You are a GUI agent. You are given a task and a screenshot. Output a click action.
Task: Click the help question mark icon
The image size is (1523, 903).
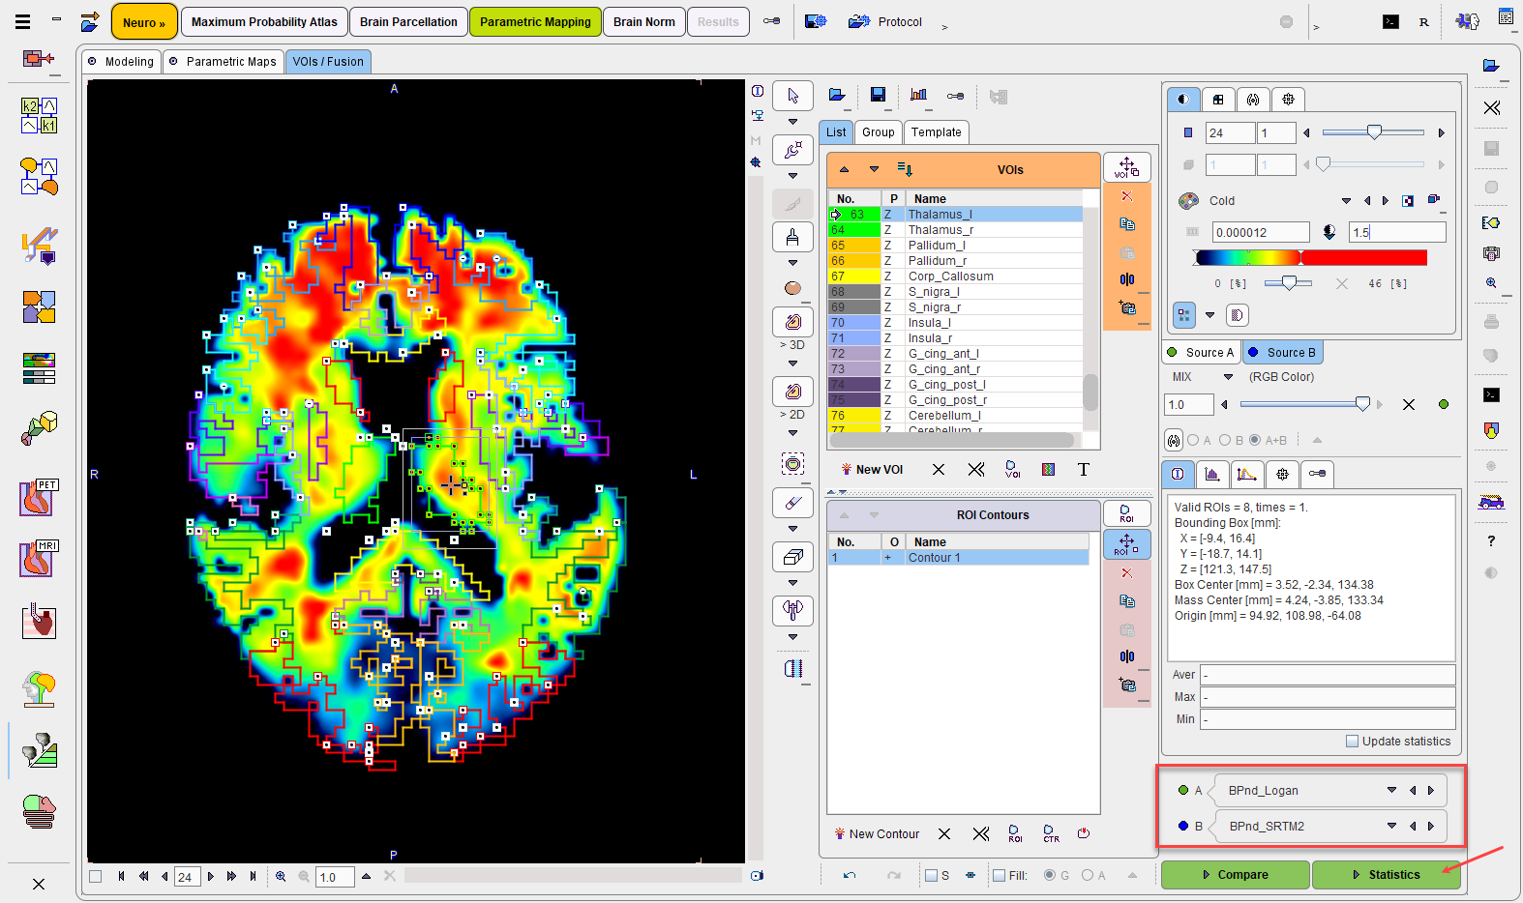pos(1491,541)
